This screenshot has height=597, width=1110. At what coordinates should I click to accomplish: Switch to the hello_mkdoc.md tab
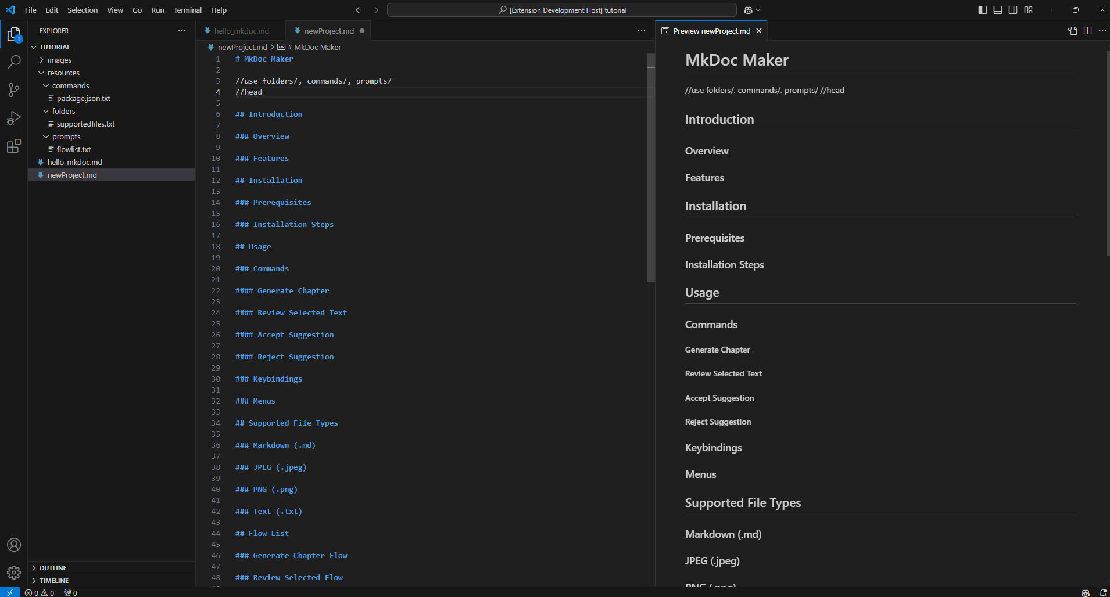pos(241,31)
